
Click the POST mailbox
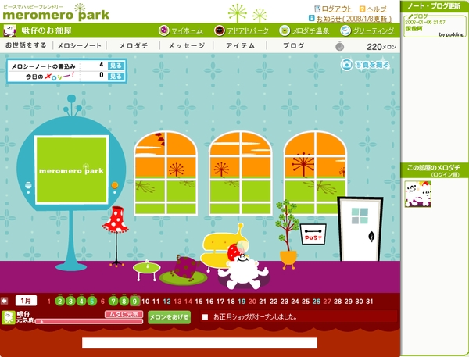pos(313,234)
